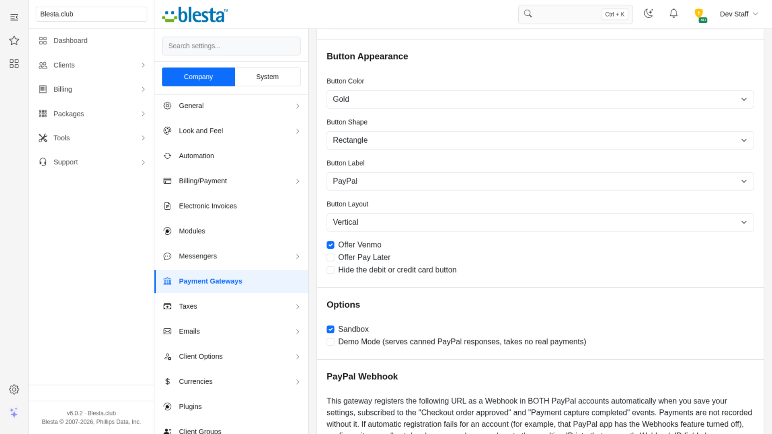This screenshot has height=434, width=772.
Task: Uncheck the Sandbox option
Action: 331,329
